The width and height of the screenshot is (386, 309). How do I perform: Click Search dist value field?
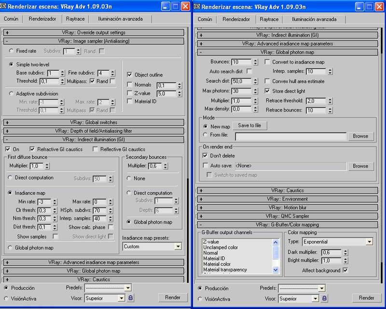pyautogui.click(x=242, y=81)
